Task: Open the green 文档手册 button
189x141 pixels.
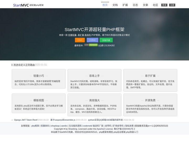Action: 106,40
